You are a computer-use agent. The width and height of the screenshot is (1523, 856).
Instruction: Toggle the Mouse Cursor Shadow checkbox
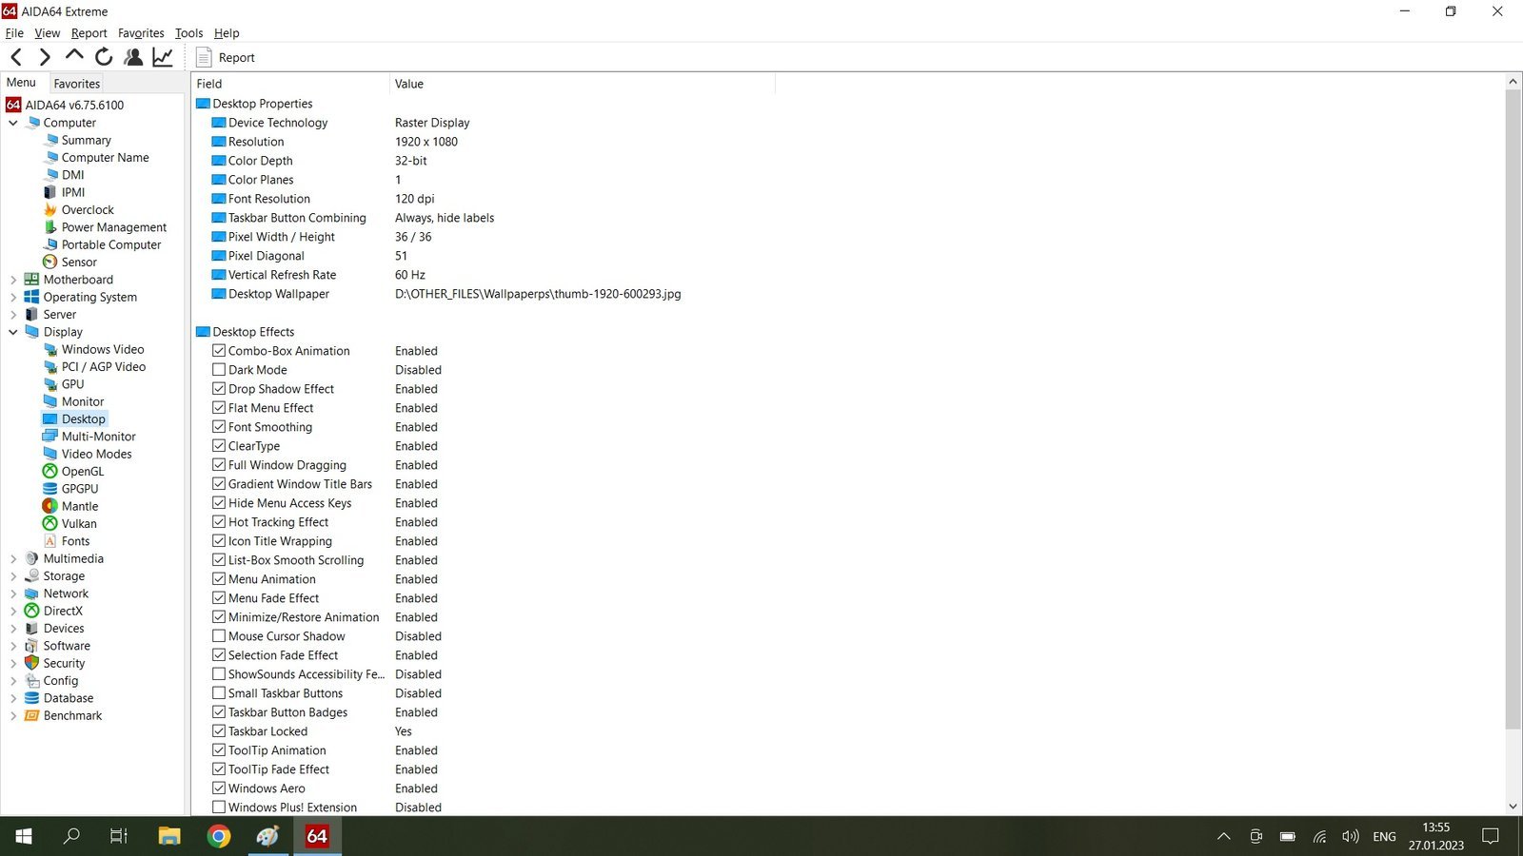[219, 636]
